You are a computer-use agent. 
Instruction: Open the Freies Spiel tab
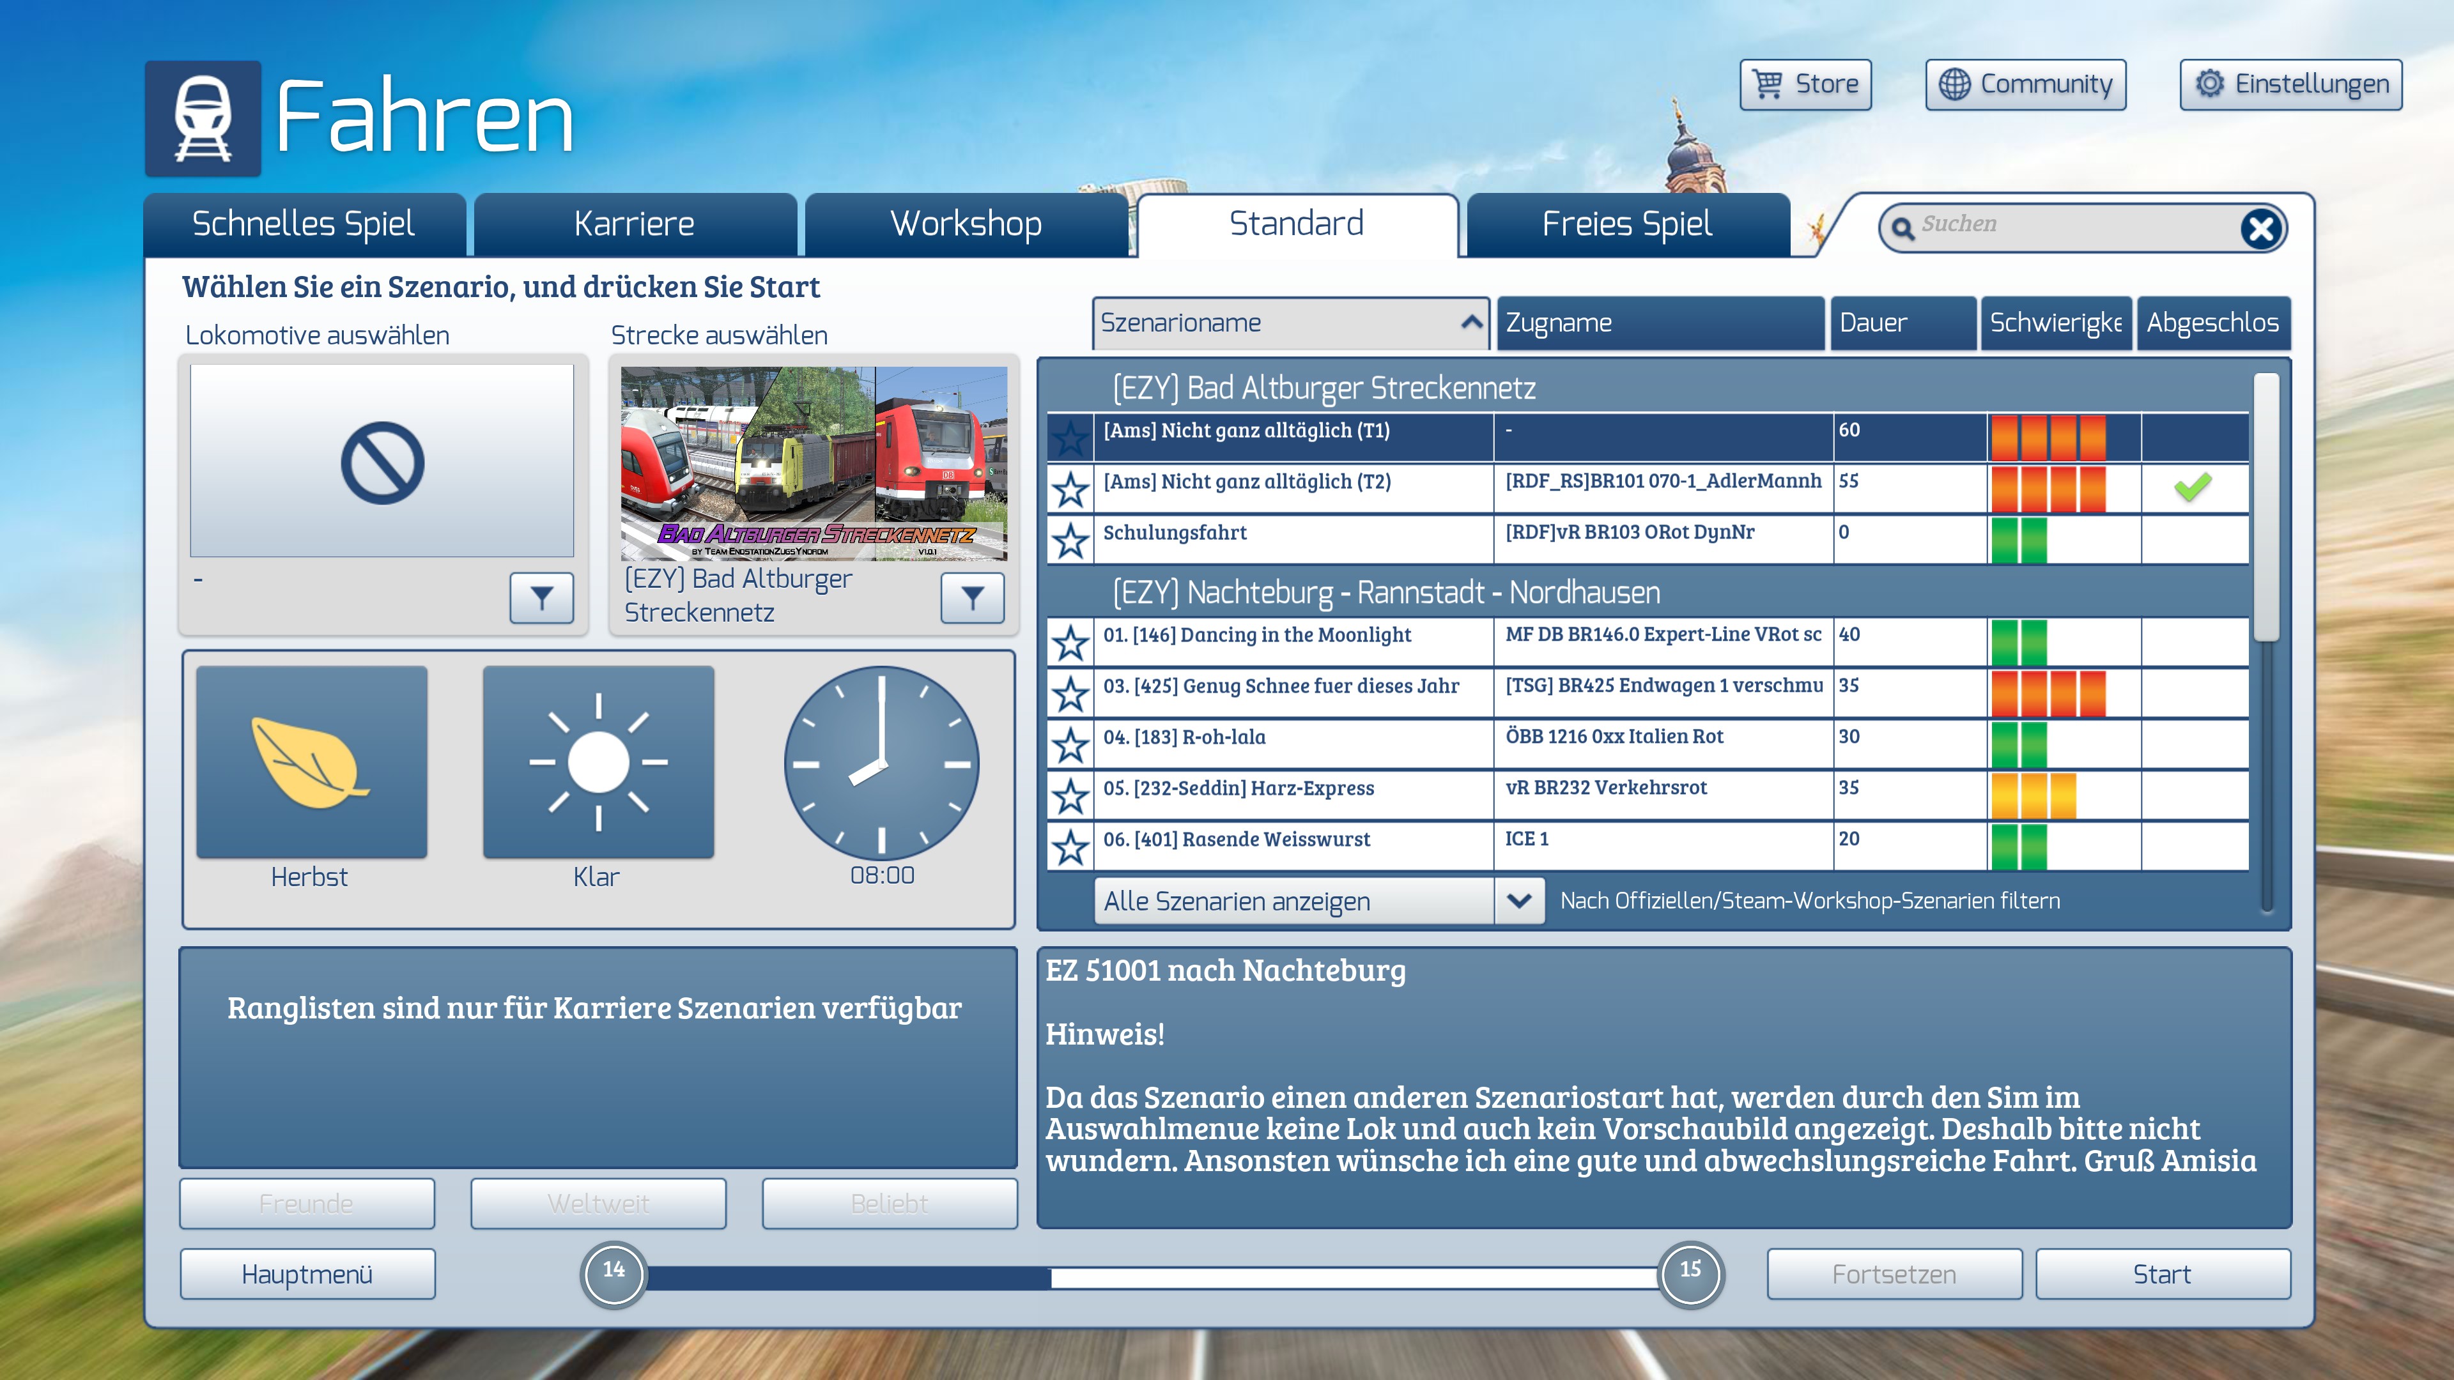coord(1627,225)
